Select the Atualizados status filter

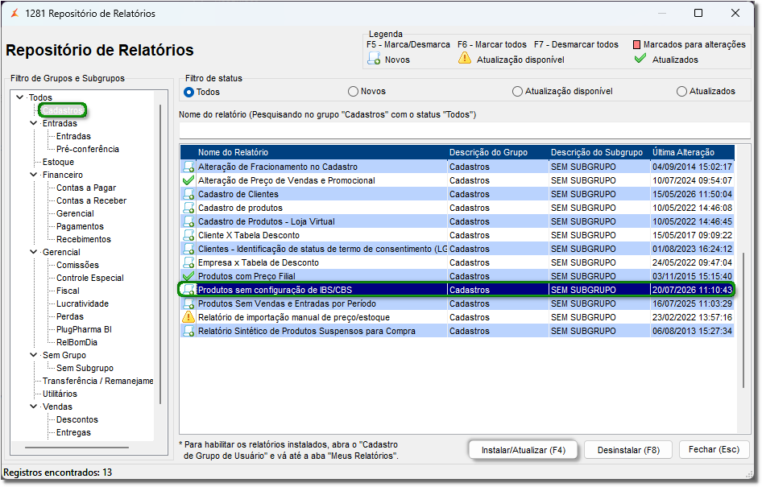point(681,91)
